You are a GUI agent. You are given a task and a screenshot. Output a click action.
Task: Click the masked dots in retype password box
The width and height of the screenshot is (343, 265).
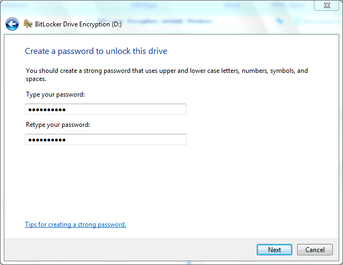point(47,140)
